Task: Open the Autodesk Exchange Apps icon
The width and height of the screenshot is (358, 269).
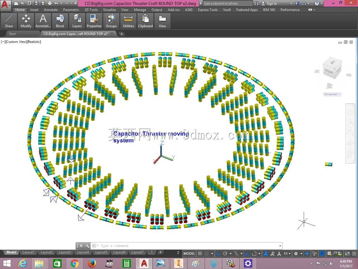Action: 297,3
